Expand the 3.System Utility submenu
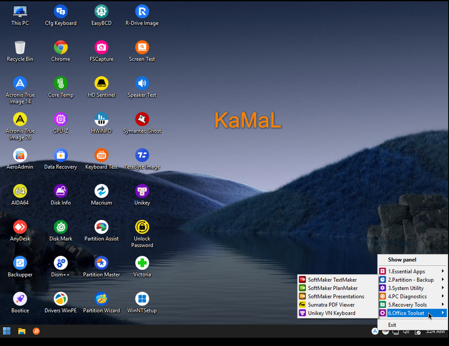Viewport: 449px width, 346px height. 413,288
